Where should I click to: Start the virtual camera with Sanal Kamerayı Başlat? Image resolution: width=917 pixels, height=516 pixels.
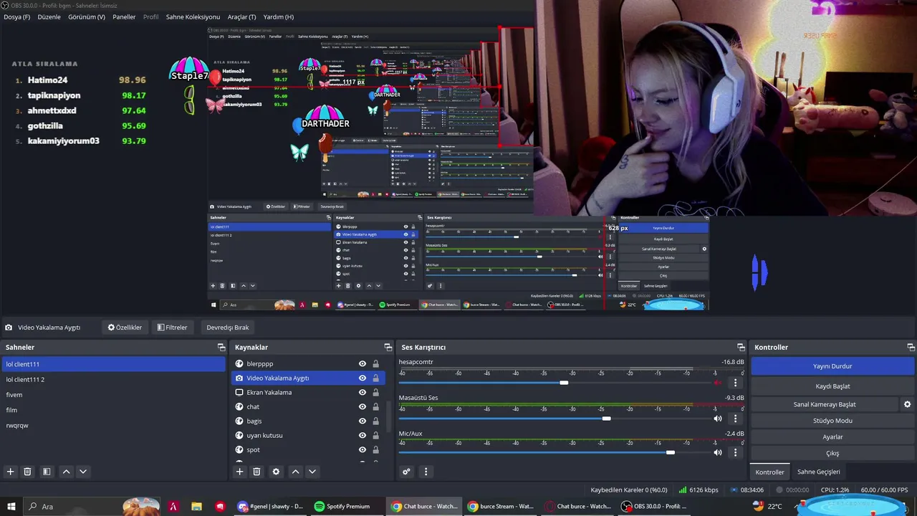pyautogui.click(x=825, y=404)
